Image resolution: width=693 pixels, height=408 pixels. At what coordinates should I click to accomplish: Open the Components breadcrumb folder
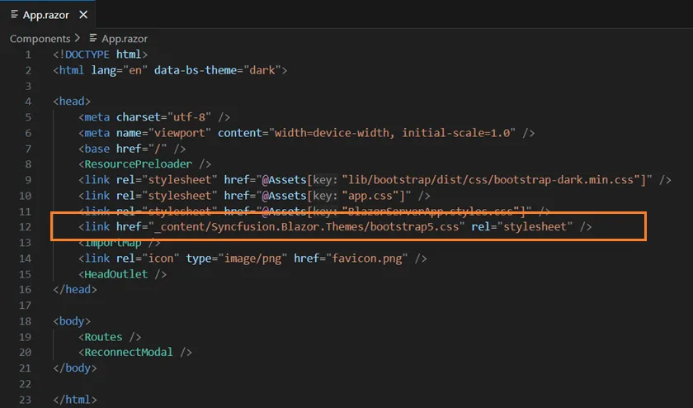coord(40,38)
